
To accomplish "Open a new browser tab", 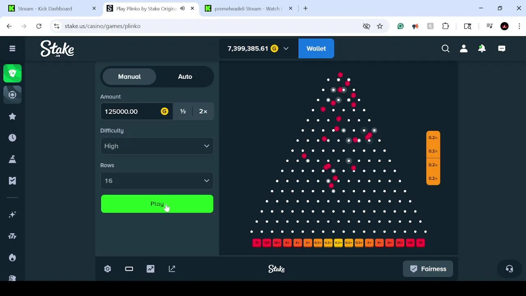I will click(305, 8).
